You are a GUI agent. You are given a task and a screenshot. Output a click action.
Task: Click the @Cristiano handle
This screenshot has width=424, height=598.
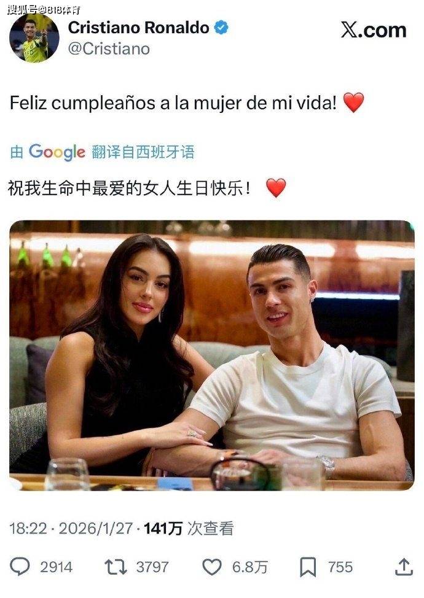(109, 49)
